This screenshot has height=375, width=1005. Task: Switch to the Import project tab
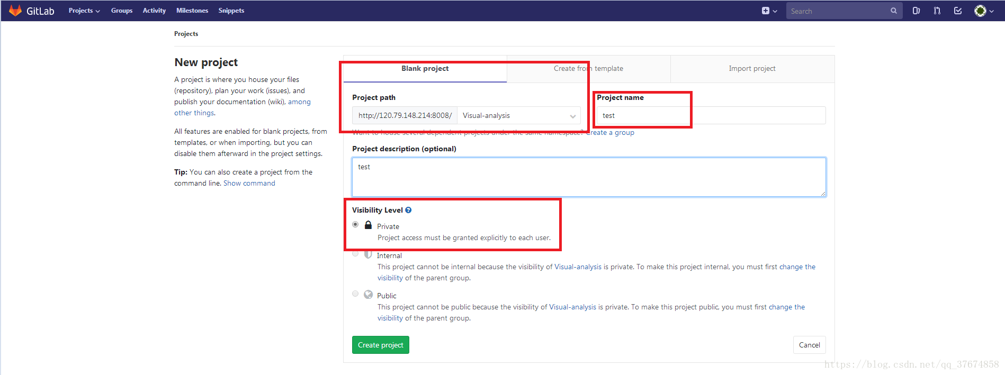752,69
